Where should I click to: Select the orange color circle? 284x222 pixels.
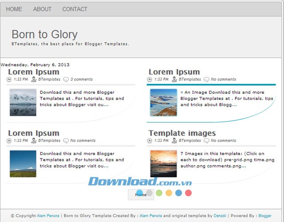169,193
